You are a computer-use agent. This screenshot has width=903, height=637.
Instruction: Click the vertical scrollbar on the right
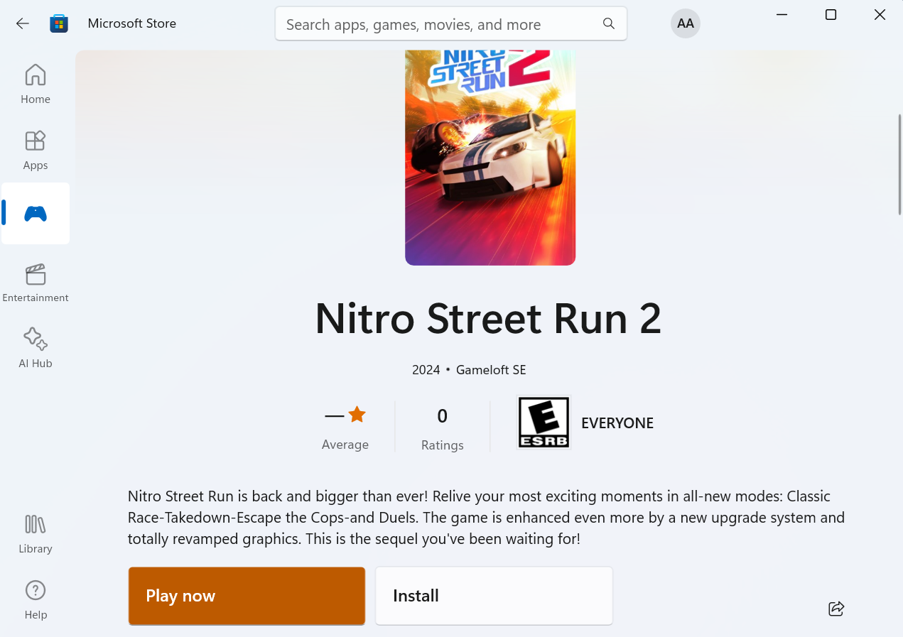[x=899, y=163]
